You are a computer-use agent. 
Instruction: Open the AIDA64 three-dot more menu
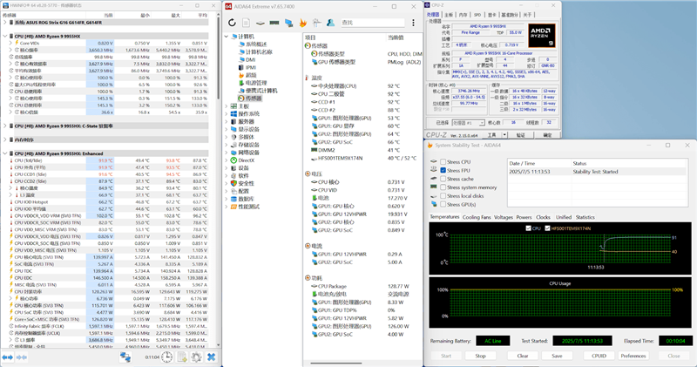pos(413,23)
